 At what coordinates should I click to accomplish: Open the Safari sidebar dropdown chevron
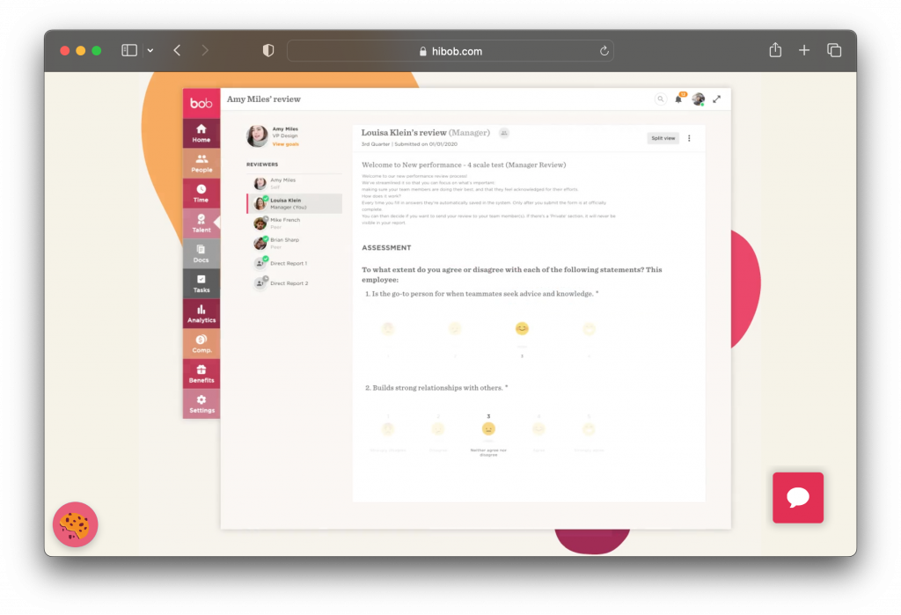(x=150, y=50)
